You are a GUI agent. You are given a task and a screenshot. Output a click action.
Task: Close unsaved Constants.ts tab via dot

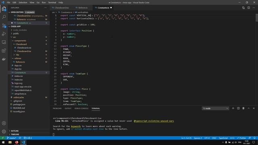point(111,8)
